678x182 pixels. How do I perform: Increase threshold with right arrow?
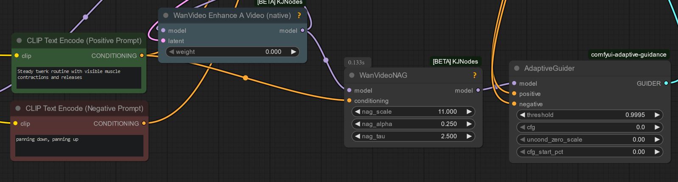[657, 115]
